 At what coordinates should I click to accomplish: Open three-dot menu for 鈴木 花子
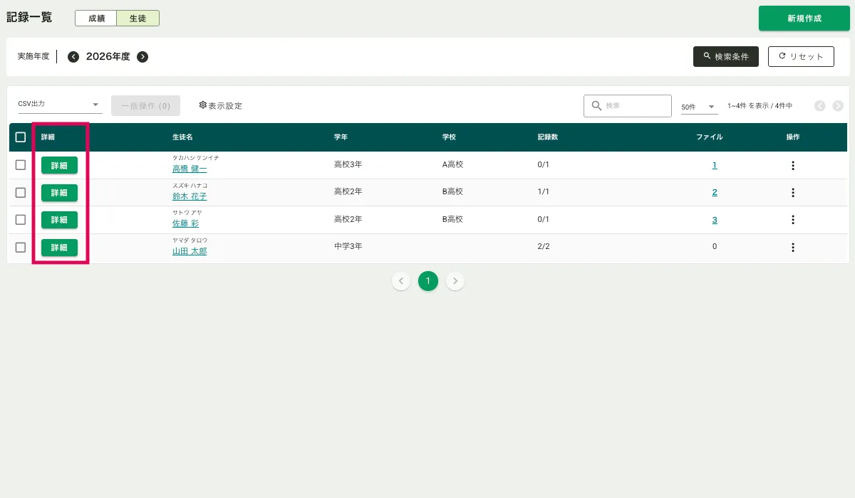tap(793, 193)
